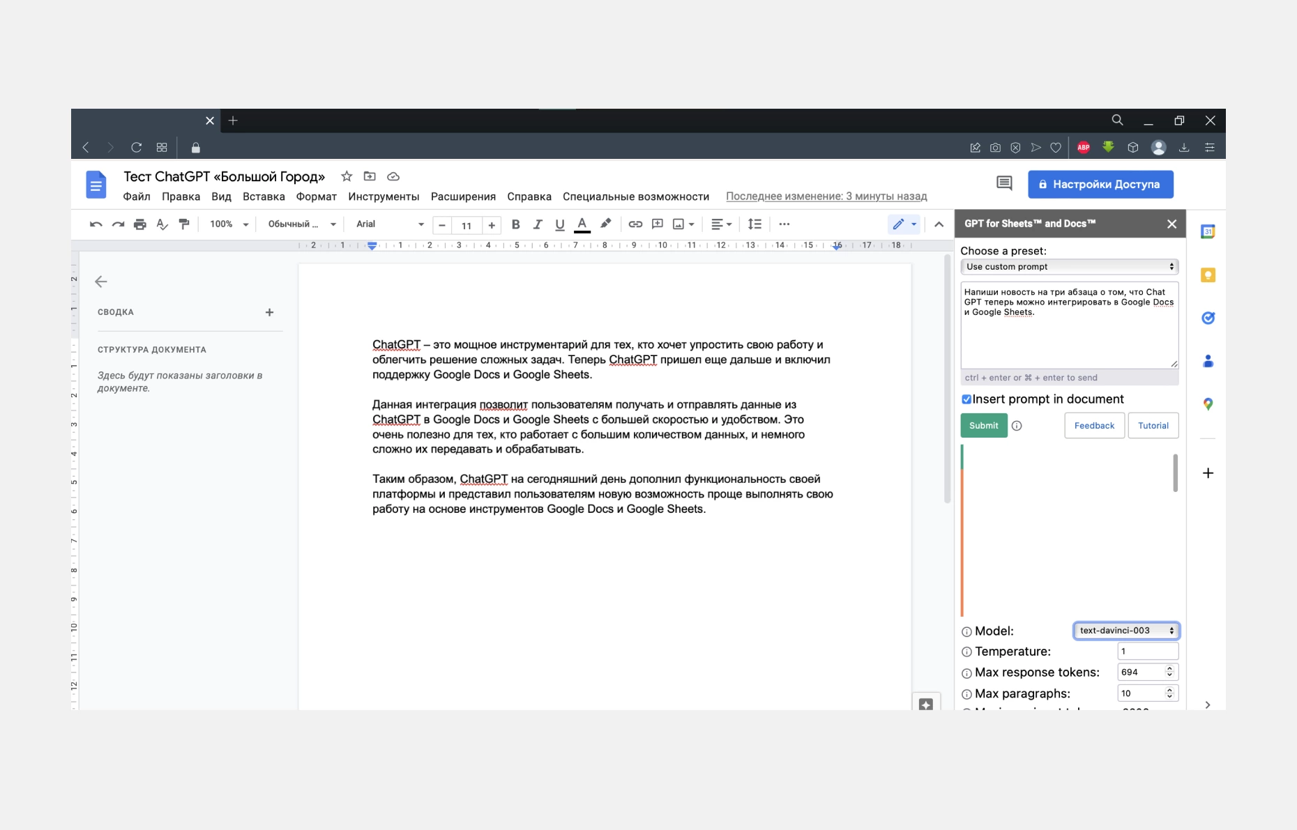Image resolution: width=1297 pixels, height=830 pixels.
Task: Open the Формат menu
Action: [317, 197]
